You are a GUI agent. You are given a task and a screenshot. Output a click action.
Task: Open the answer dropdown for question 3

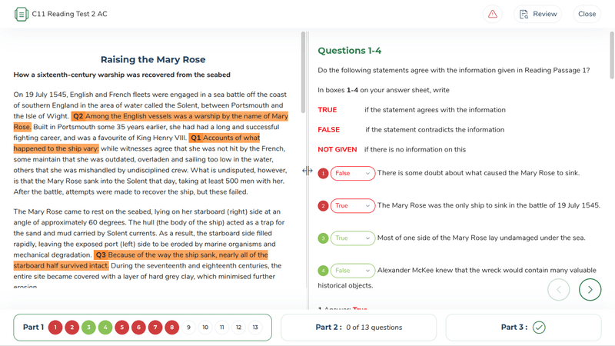click(x=353, y=238)
